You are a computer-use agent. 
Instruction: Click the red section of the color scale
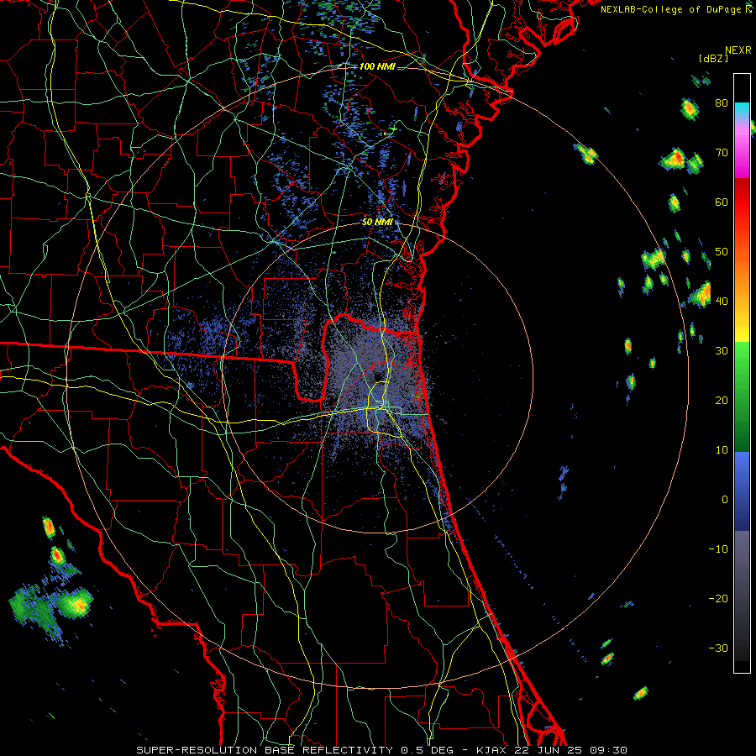tap(742, 202)
